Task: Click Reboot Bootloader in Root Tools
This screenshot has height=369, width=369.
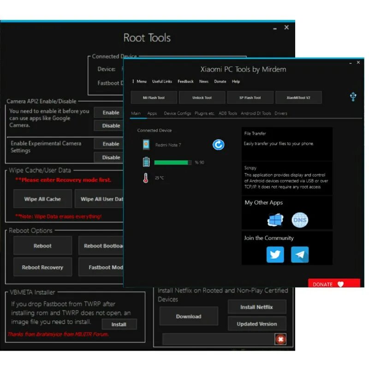Action: point(101,246)
